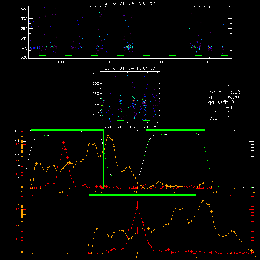Click x-axis label 820 in middle panel
260x260 pixels.
[138, 127]
